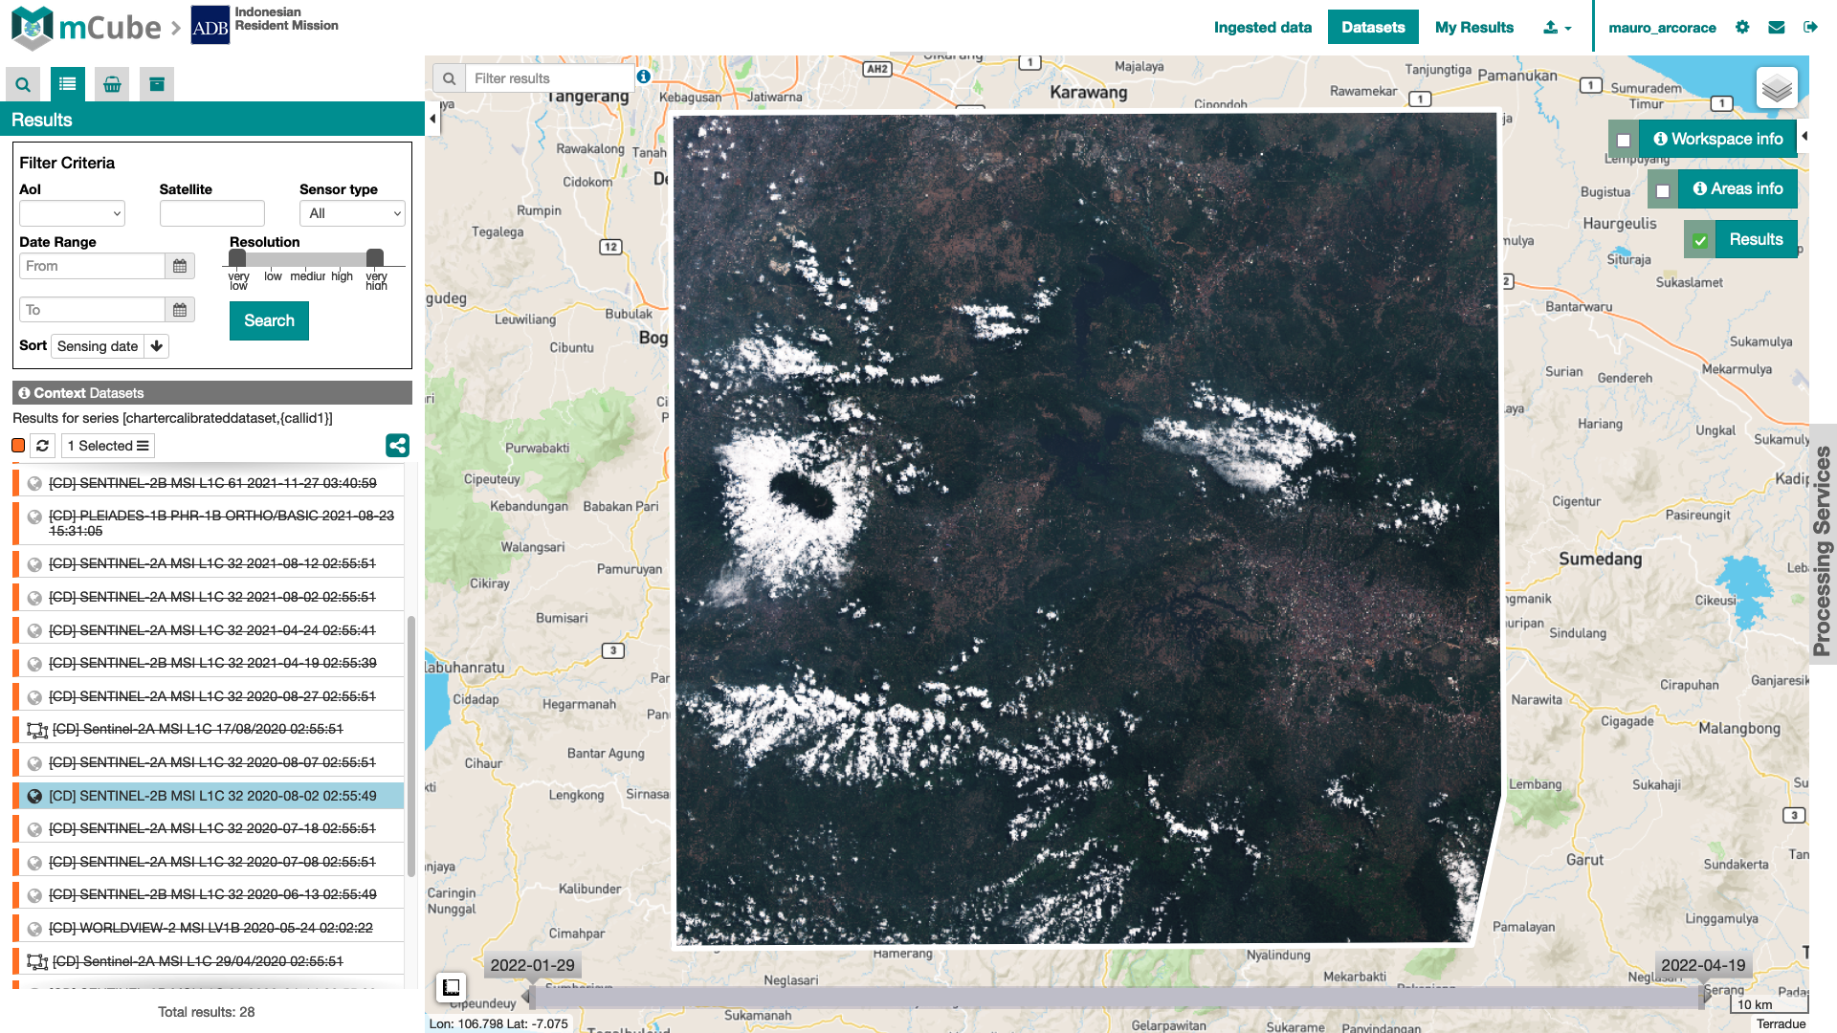Viewport: 1837px width, 1033px height.
Task: Click the info icon next to Filter results
Action: tap(643, 77)
